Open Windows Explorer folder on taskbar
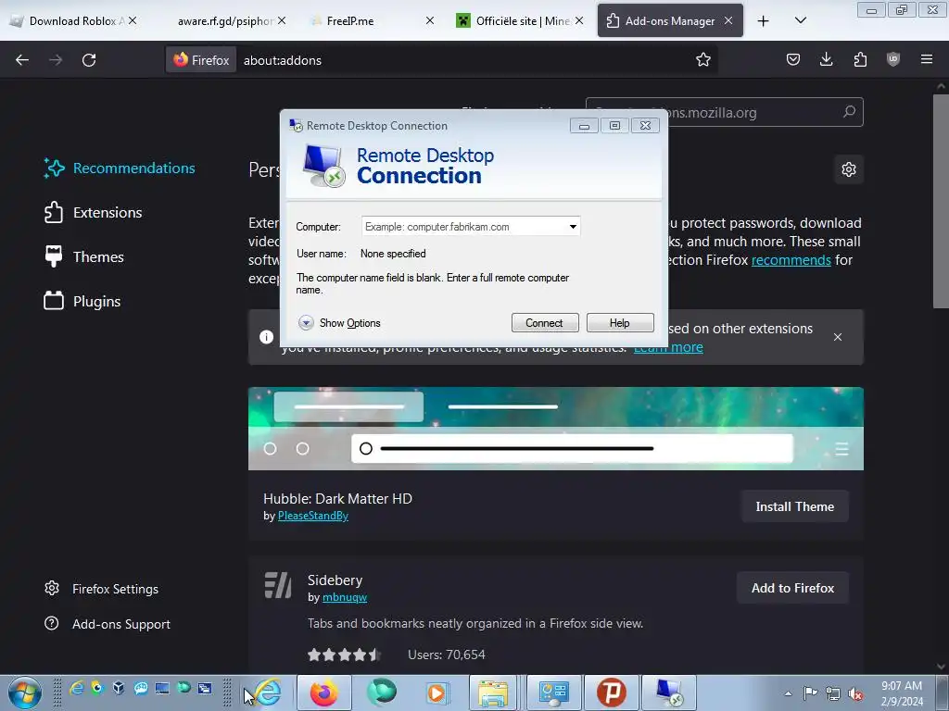The width and height of the screenshot is (949, 711). 493,692
